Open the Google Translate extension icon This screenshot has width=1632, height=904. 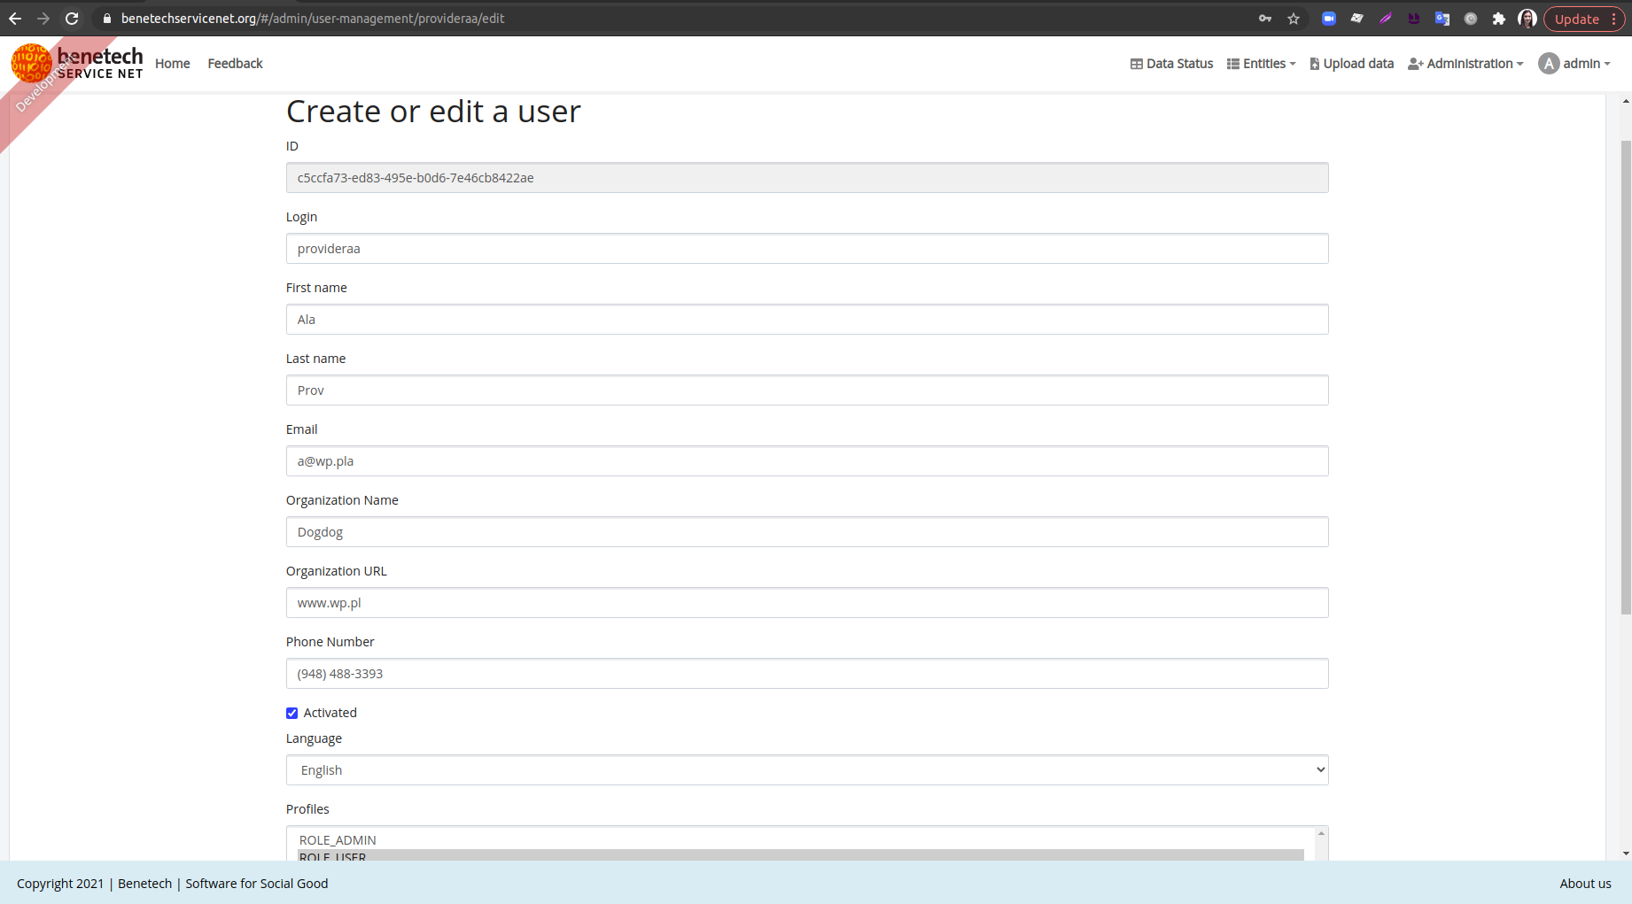click(x=1442, y=18)
